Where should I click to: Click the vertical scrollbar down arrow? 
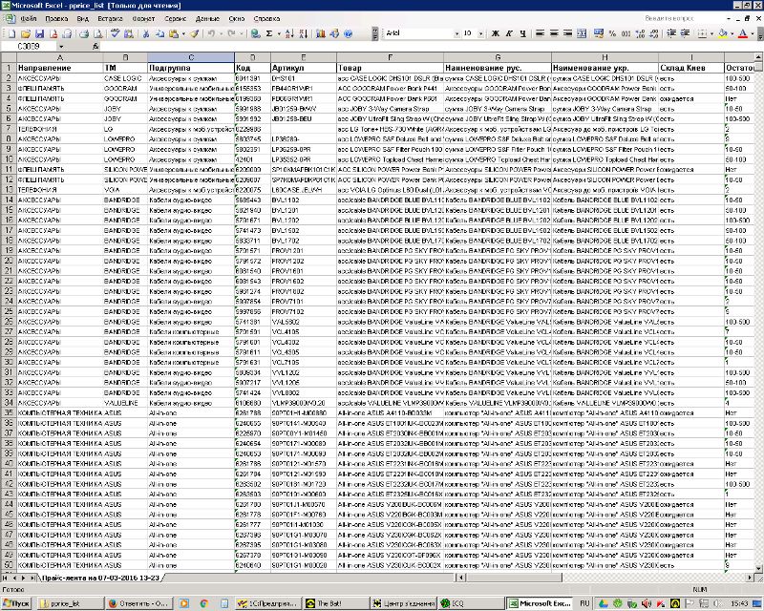758,568
